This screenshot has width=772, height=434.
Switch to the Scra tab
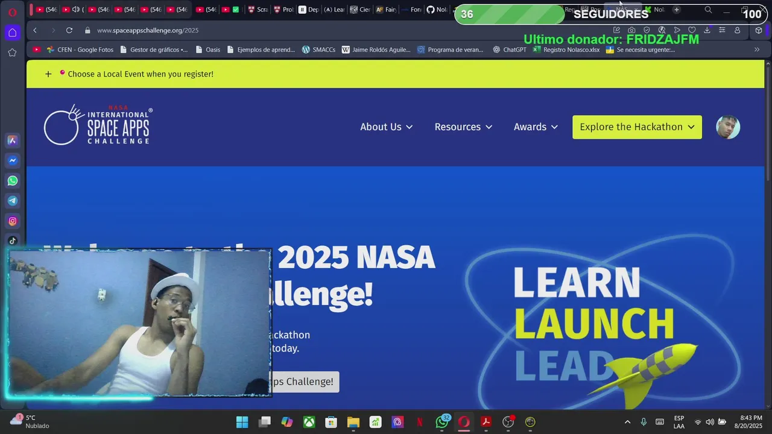point(258,10)
